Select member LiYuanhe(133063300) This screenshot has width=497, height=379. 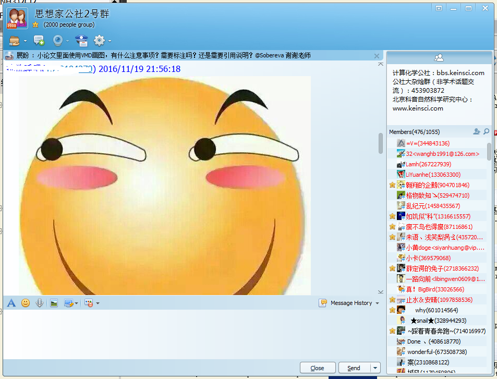[438, 174]
